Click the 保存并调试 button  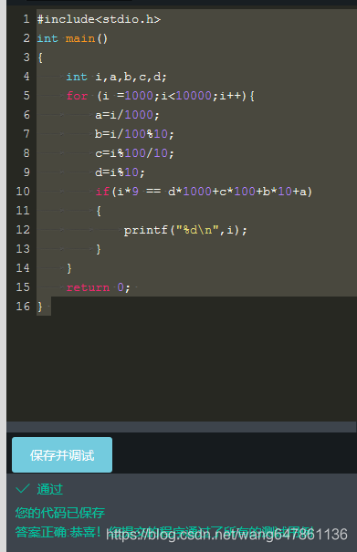(62, 455)
